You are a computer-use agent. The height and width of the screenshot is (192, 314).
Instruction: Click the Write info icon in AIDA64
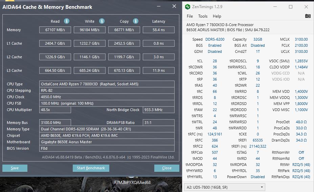coord(102,21)
